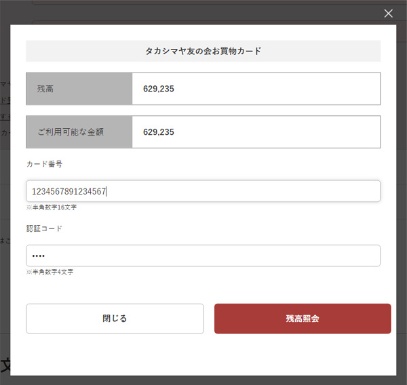Select the gray ご利用可能な金額 label cell
407x385 pixels.
coord(79,132)
